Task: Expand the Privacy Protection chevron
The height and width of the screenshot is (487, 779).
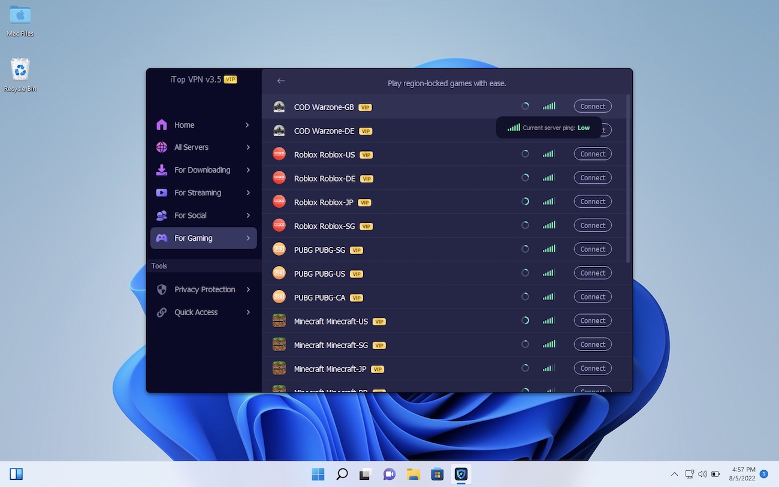Action: pos(248,289)
